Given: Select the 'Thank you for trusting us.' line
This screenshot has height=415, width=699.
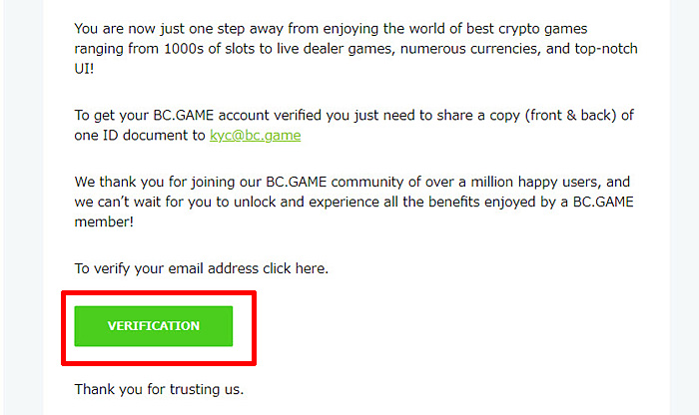Looking at the screenshot, I should (x=159, y=389).
